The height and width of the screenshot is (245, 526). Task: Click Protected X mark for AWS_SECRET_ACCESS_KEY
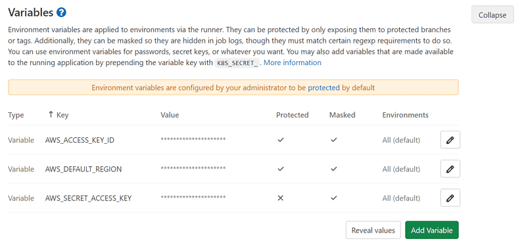[x=281, y=198]
